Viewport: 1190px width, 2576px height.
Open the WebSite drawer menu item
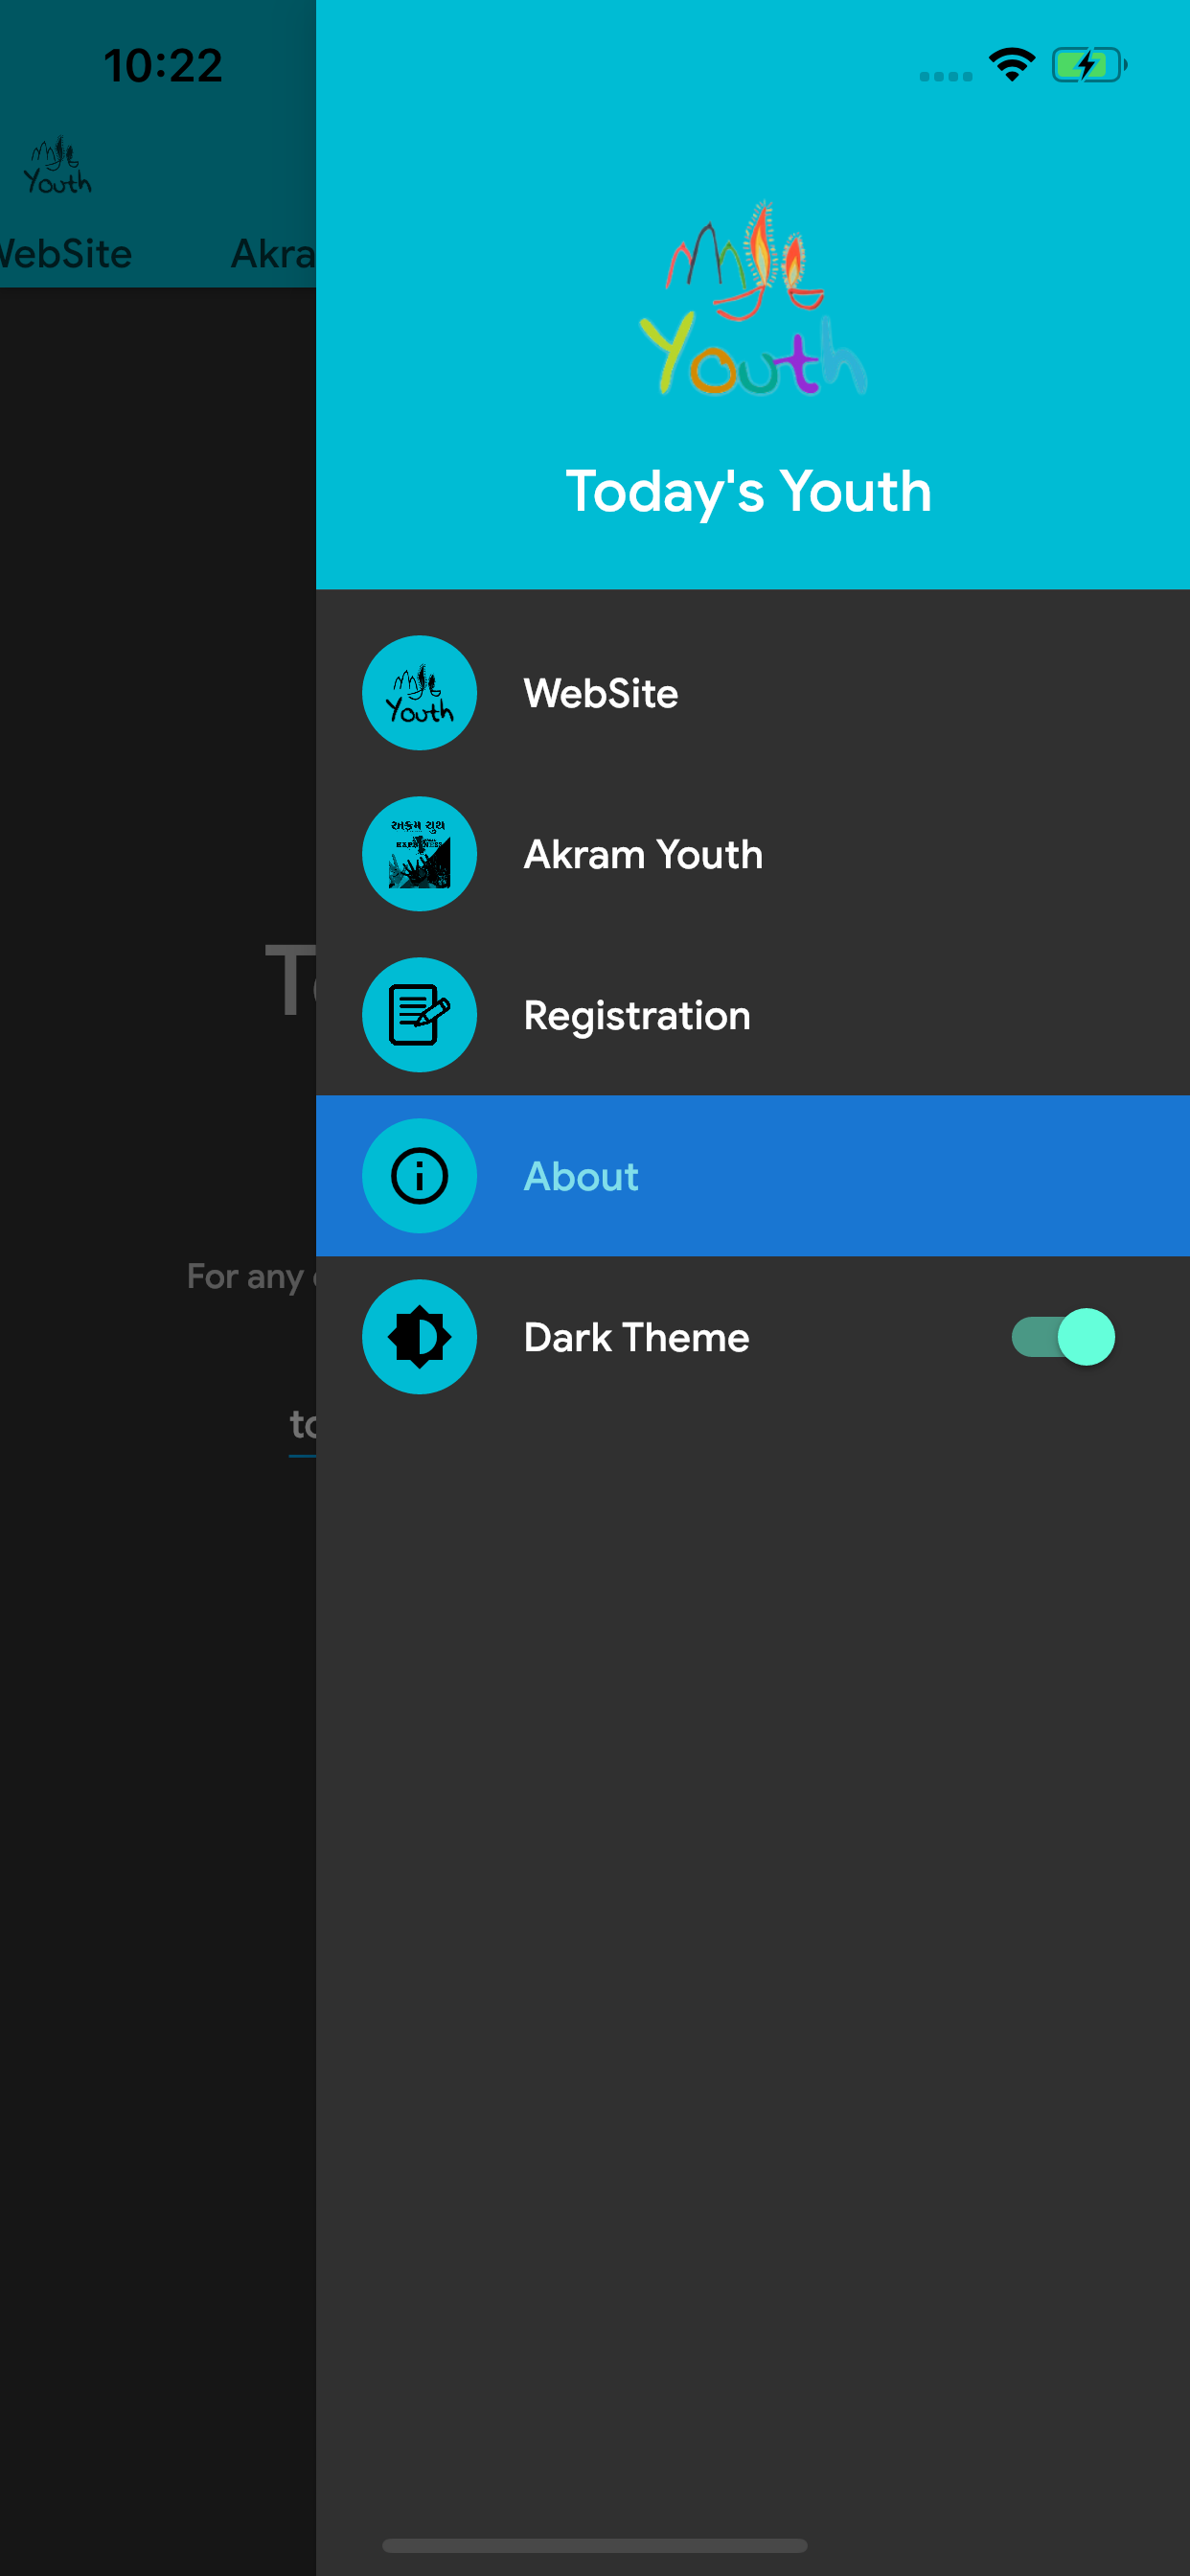[x=753, y=693]
